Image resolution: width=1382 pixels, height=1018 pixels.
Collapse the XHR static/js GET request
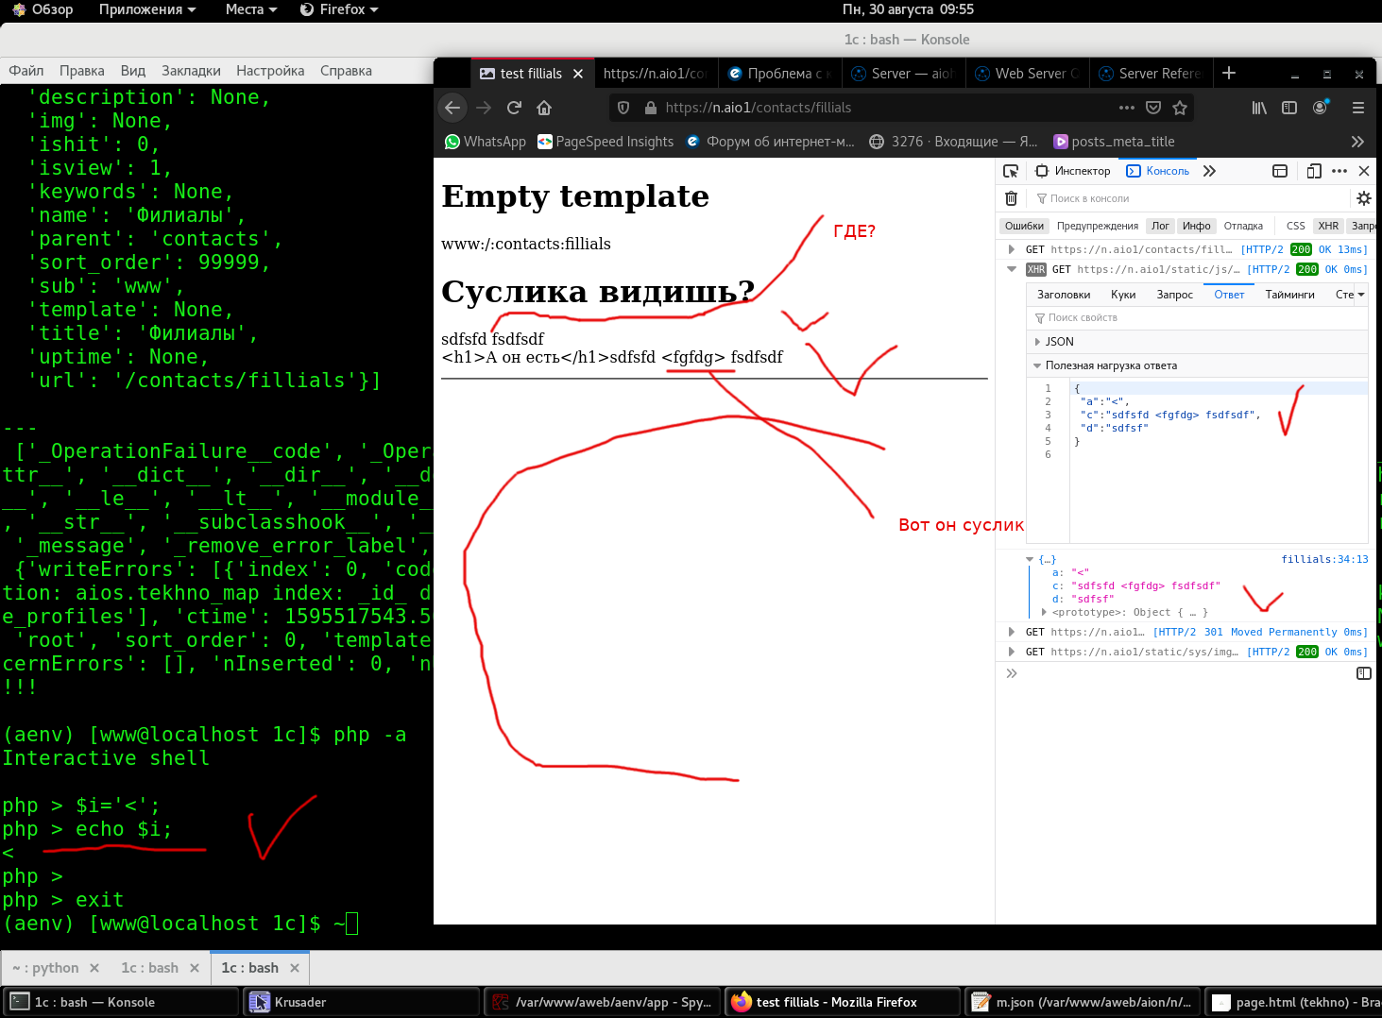[1012, 269]
